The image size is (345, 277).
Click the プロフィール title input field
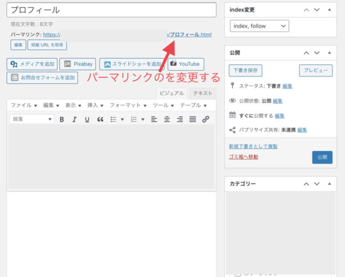[x=111, y=10]
